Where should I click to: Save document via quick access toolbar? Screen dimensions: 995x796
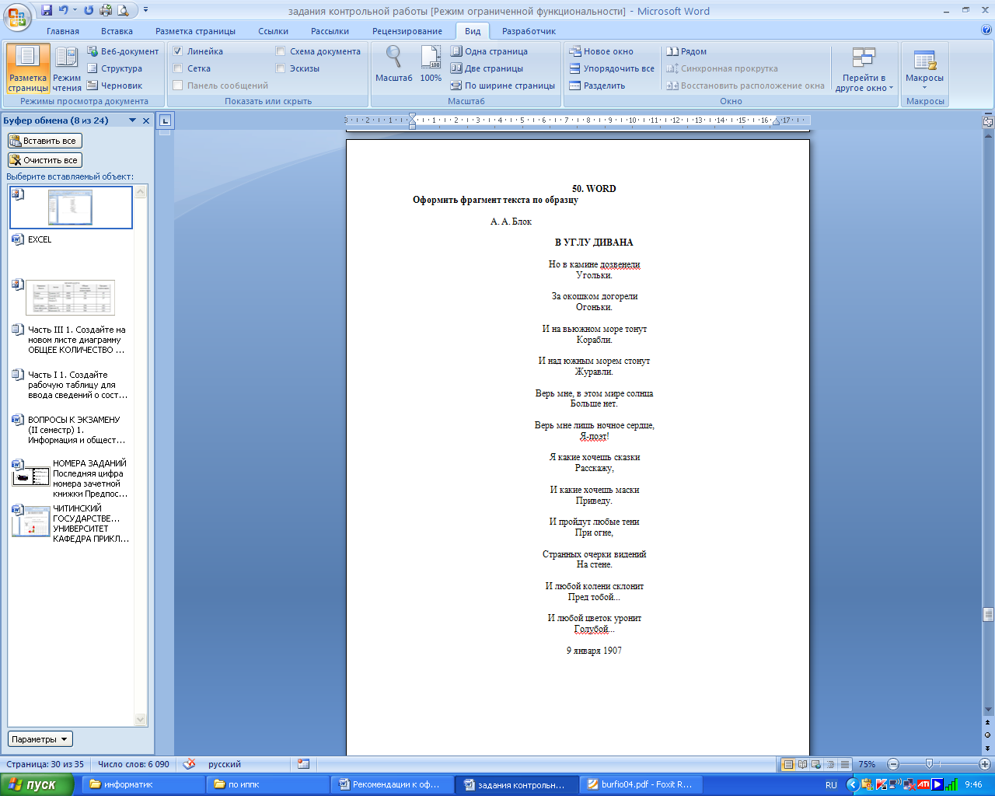pyautogui.click(x=47, y=11)
